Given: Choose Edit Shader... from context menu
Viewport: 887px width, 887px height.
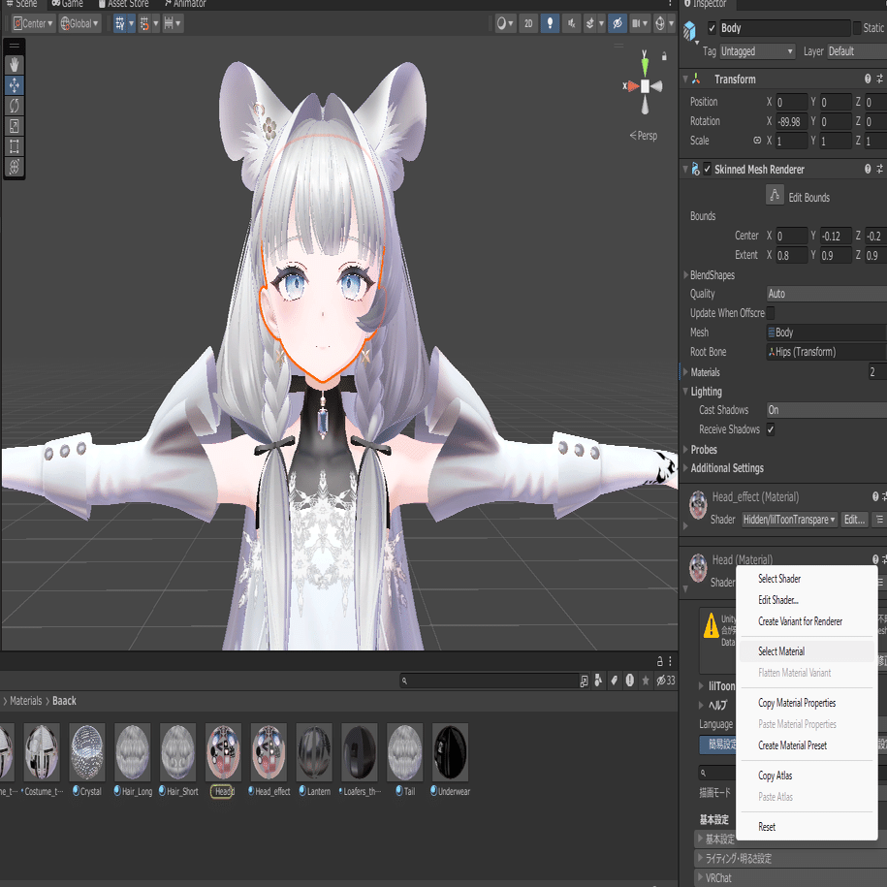Looking at the screenshot, I should pyautogui.click(x=777, y=600).
